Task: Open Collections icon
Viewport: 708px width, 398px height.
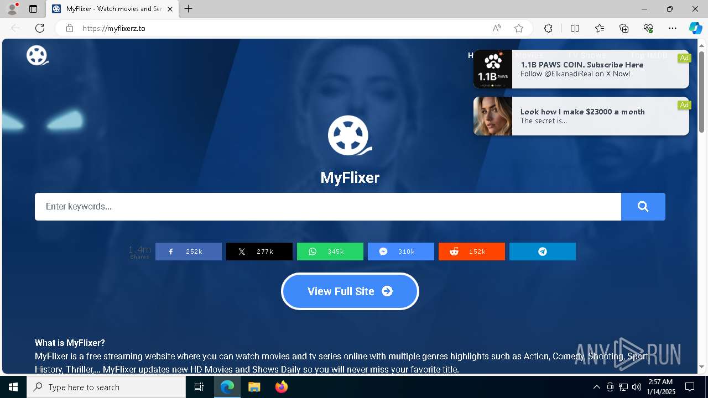Action: click(624, 28)
